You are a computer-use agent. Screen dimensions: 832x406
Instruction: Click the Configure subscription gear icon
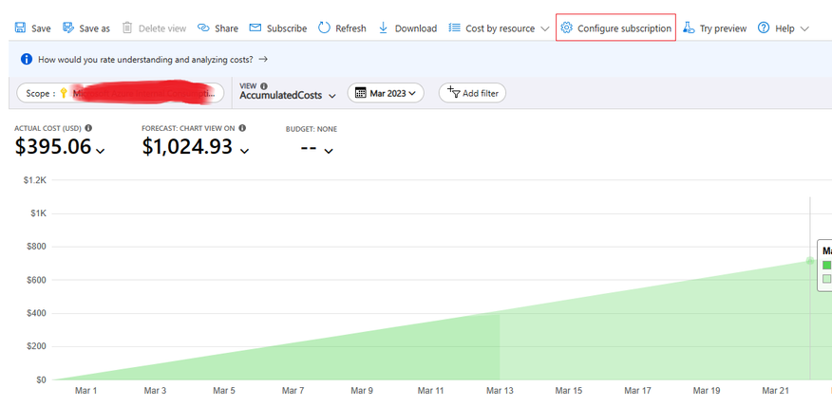(x=567, y=28)
